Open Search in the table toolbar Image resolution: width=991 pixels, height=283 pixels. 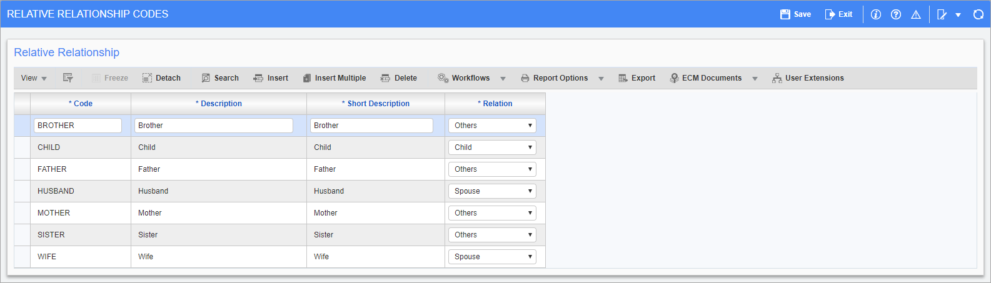point(220,78)
